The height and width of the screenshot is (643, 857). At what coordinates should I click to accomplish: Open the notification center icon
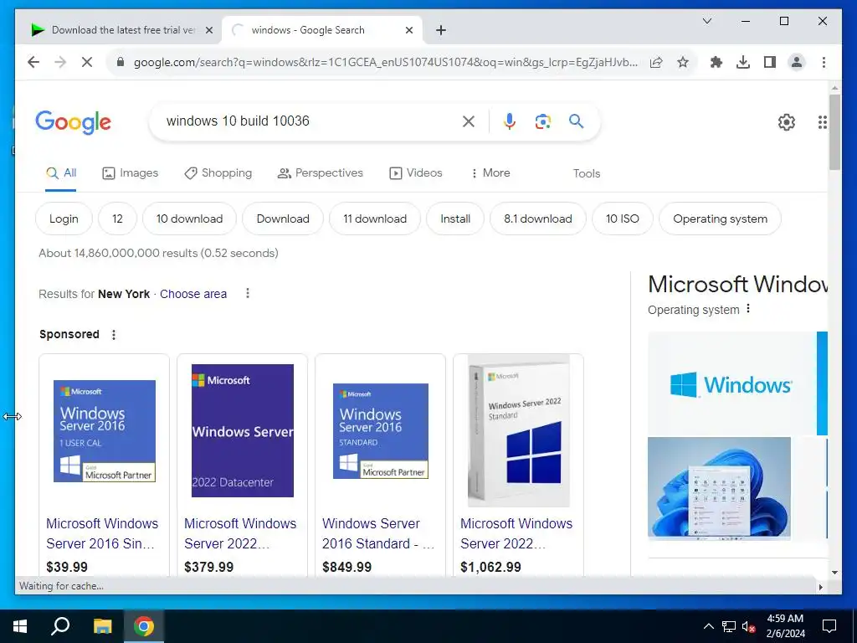pos(829,626)
